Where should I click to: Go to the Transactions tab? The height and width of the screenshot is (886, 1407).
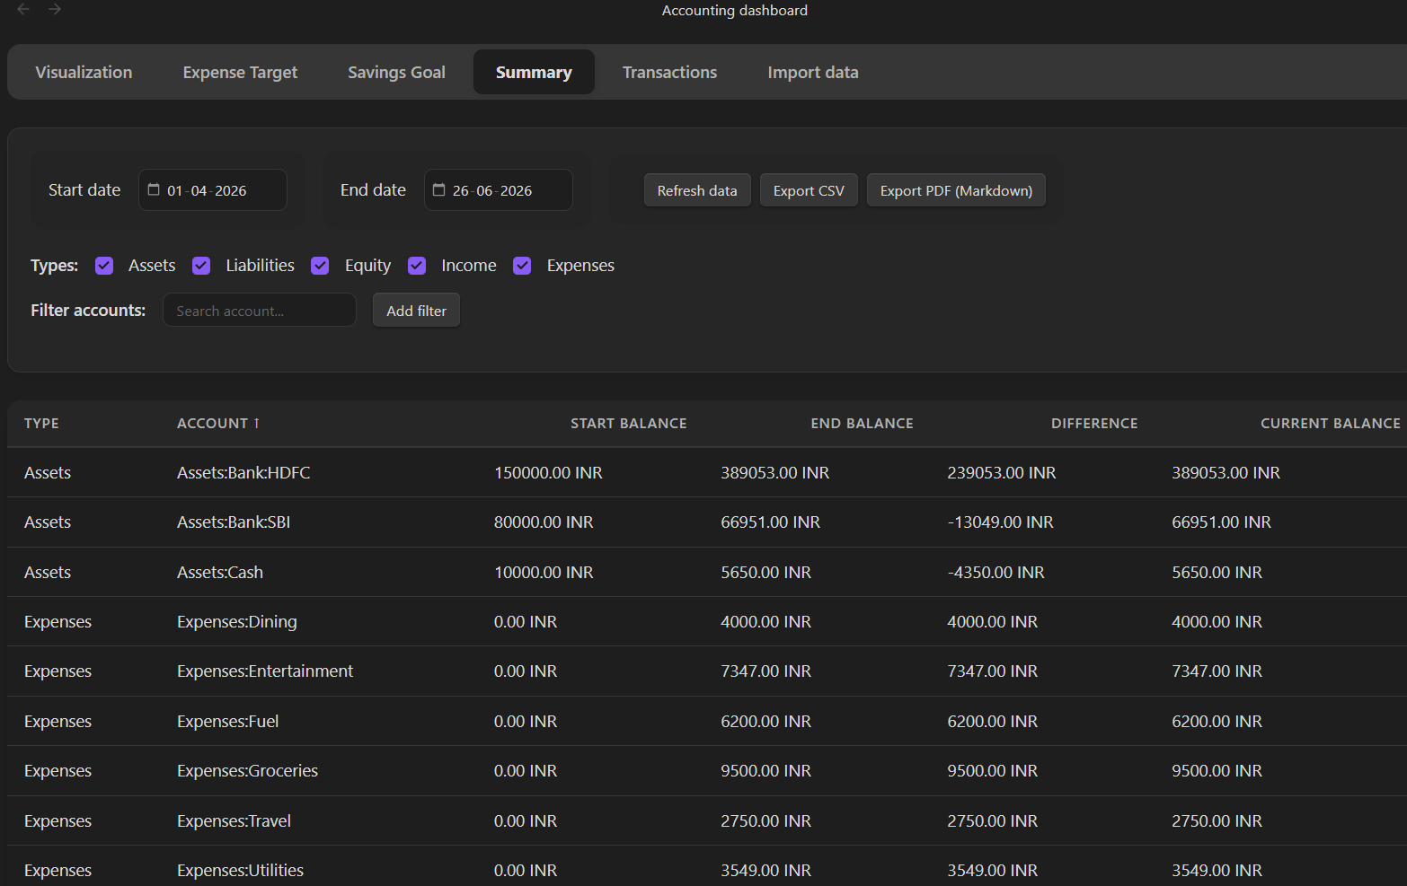[x=669, y=73]
